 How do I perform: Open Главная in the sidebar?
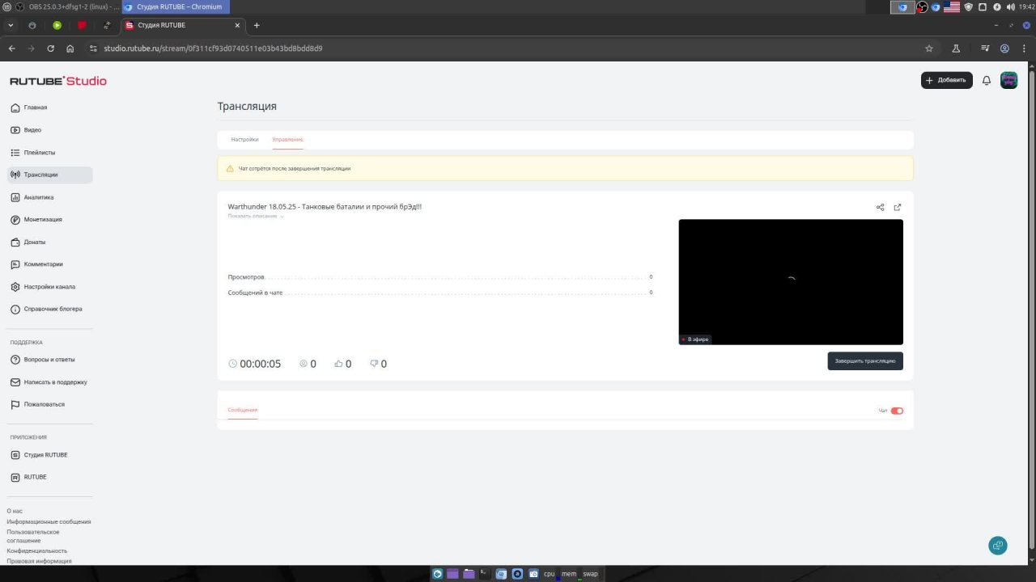pos(29,108)
